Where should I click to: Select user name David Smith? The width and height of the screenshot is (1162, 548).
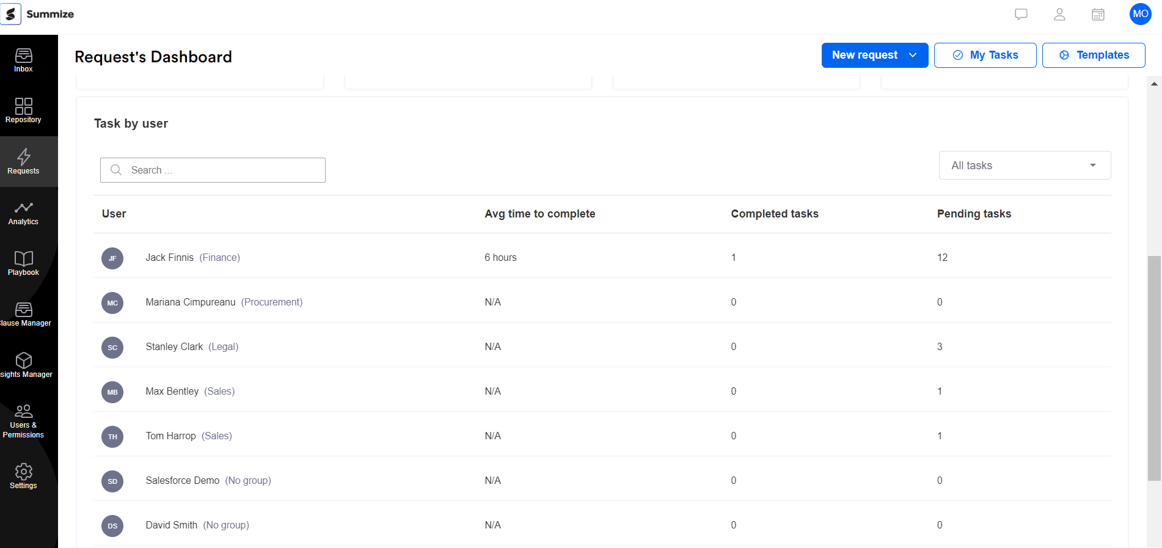point(171,525)
